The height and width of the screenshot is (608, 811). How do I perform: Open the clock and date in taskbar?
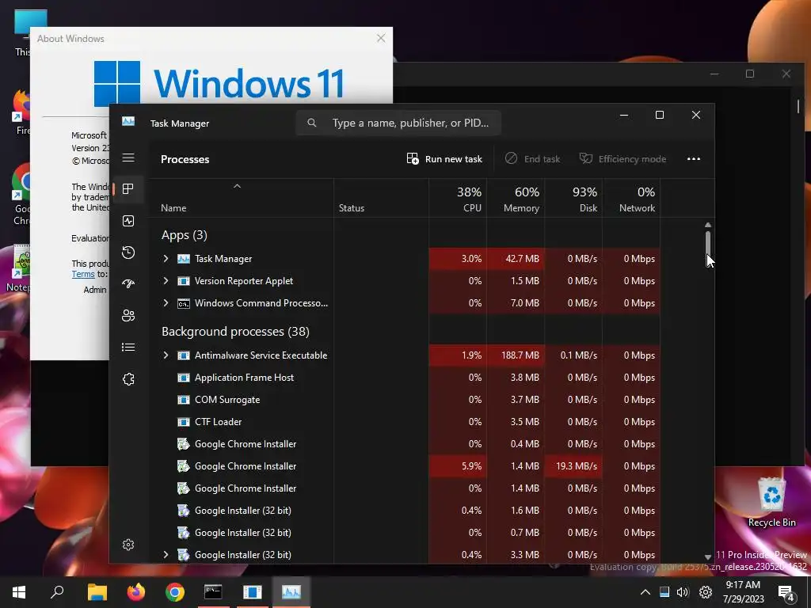point(743,592)
